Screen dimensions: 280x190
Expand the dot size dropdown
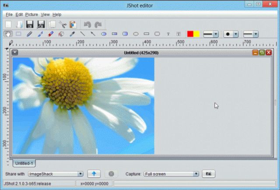[236, 34]
